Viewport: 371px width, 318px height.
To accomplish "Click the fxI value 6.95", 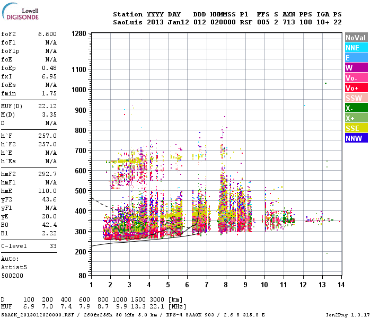I will tap(49, 76).
